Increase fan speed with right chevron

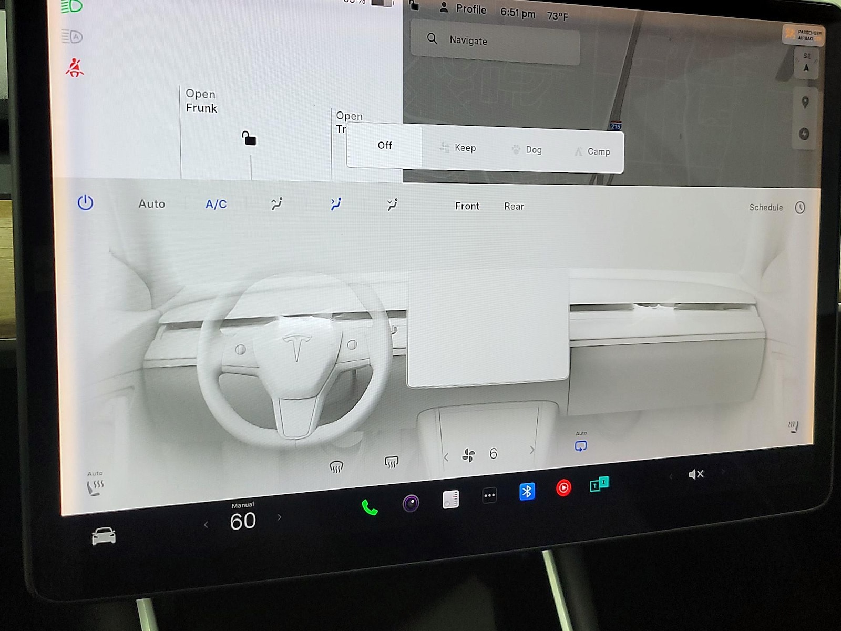(532, 450)
